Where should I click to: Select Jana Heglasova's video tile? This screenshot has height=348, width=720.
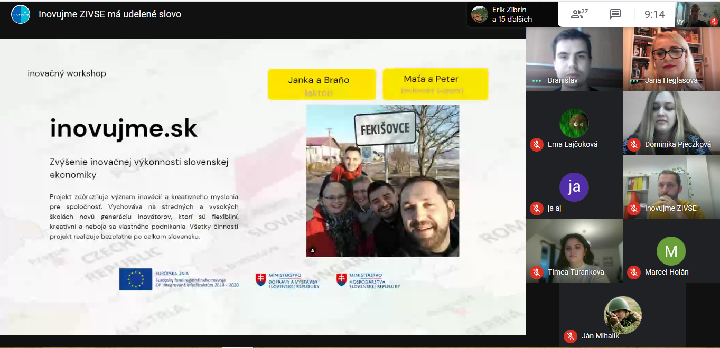tap(671, 59)
